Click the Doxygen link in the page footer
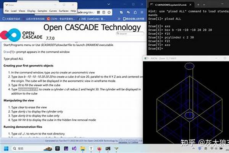Viewport: 229px width, 153px height. click(x=128, y=141)
